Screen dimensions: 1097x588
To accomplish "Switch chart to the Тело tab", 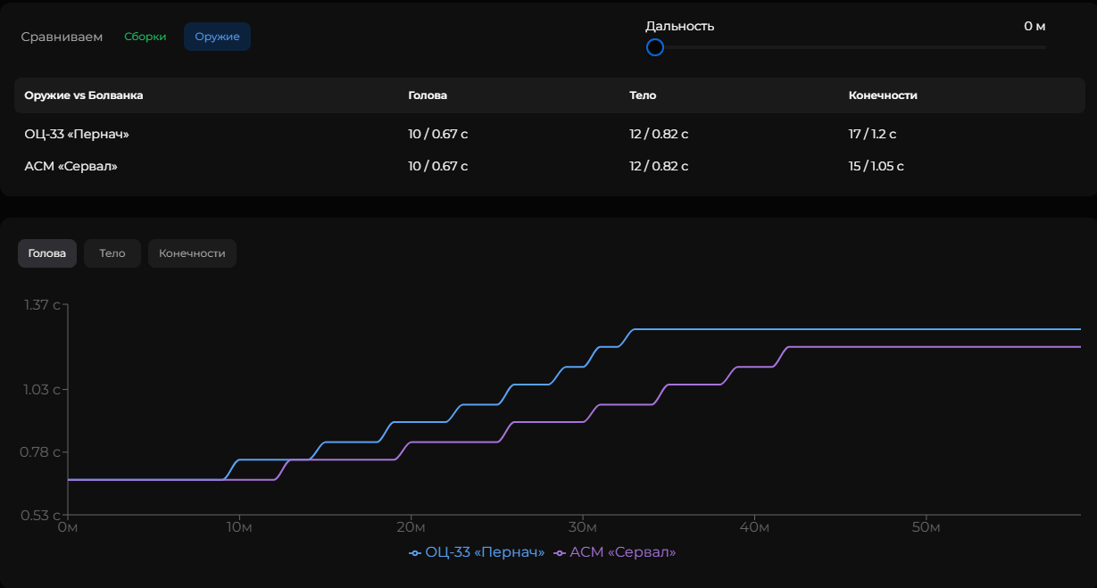I will click(x=112, y=253).
